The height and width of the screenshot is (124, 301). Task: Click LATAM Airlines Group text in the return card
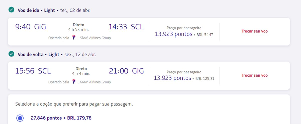click(94, 82)
